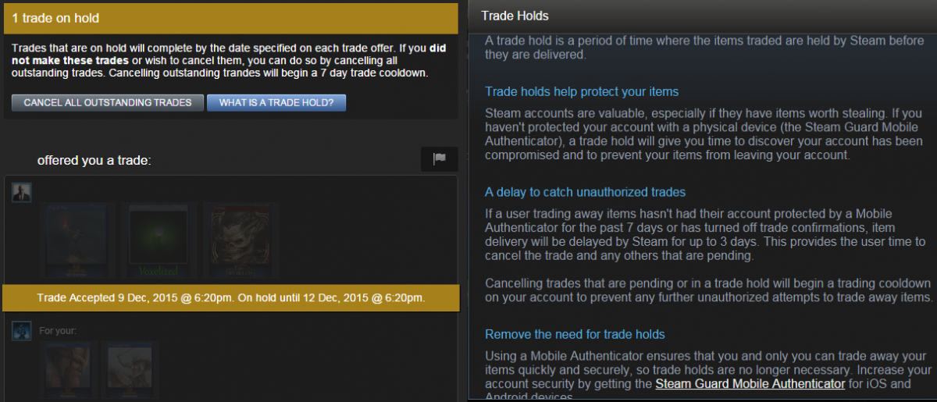Click 'Remove the need for trade holds' heading
Viewport: 937px width, 402px height.
575,334
